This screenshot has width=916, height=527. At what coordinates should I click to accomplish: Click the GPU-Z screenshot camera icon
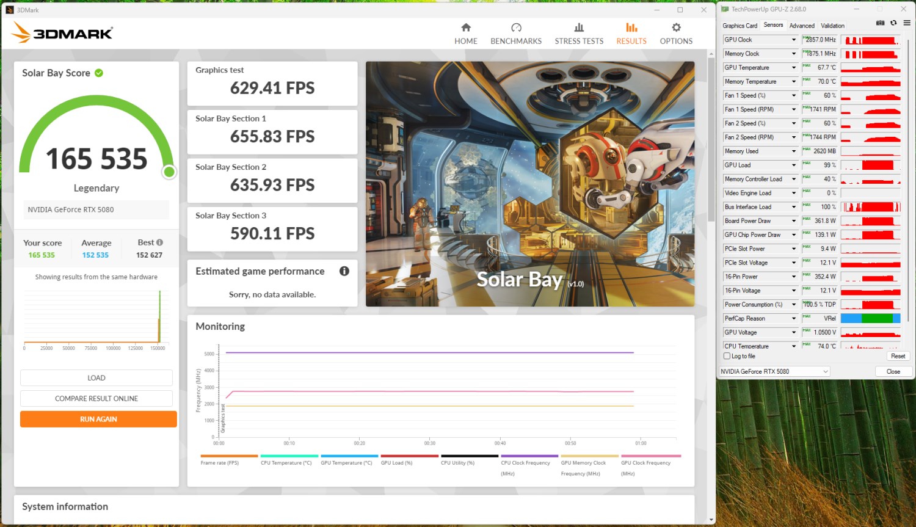tap(880, 23)
